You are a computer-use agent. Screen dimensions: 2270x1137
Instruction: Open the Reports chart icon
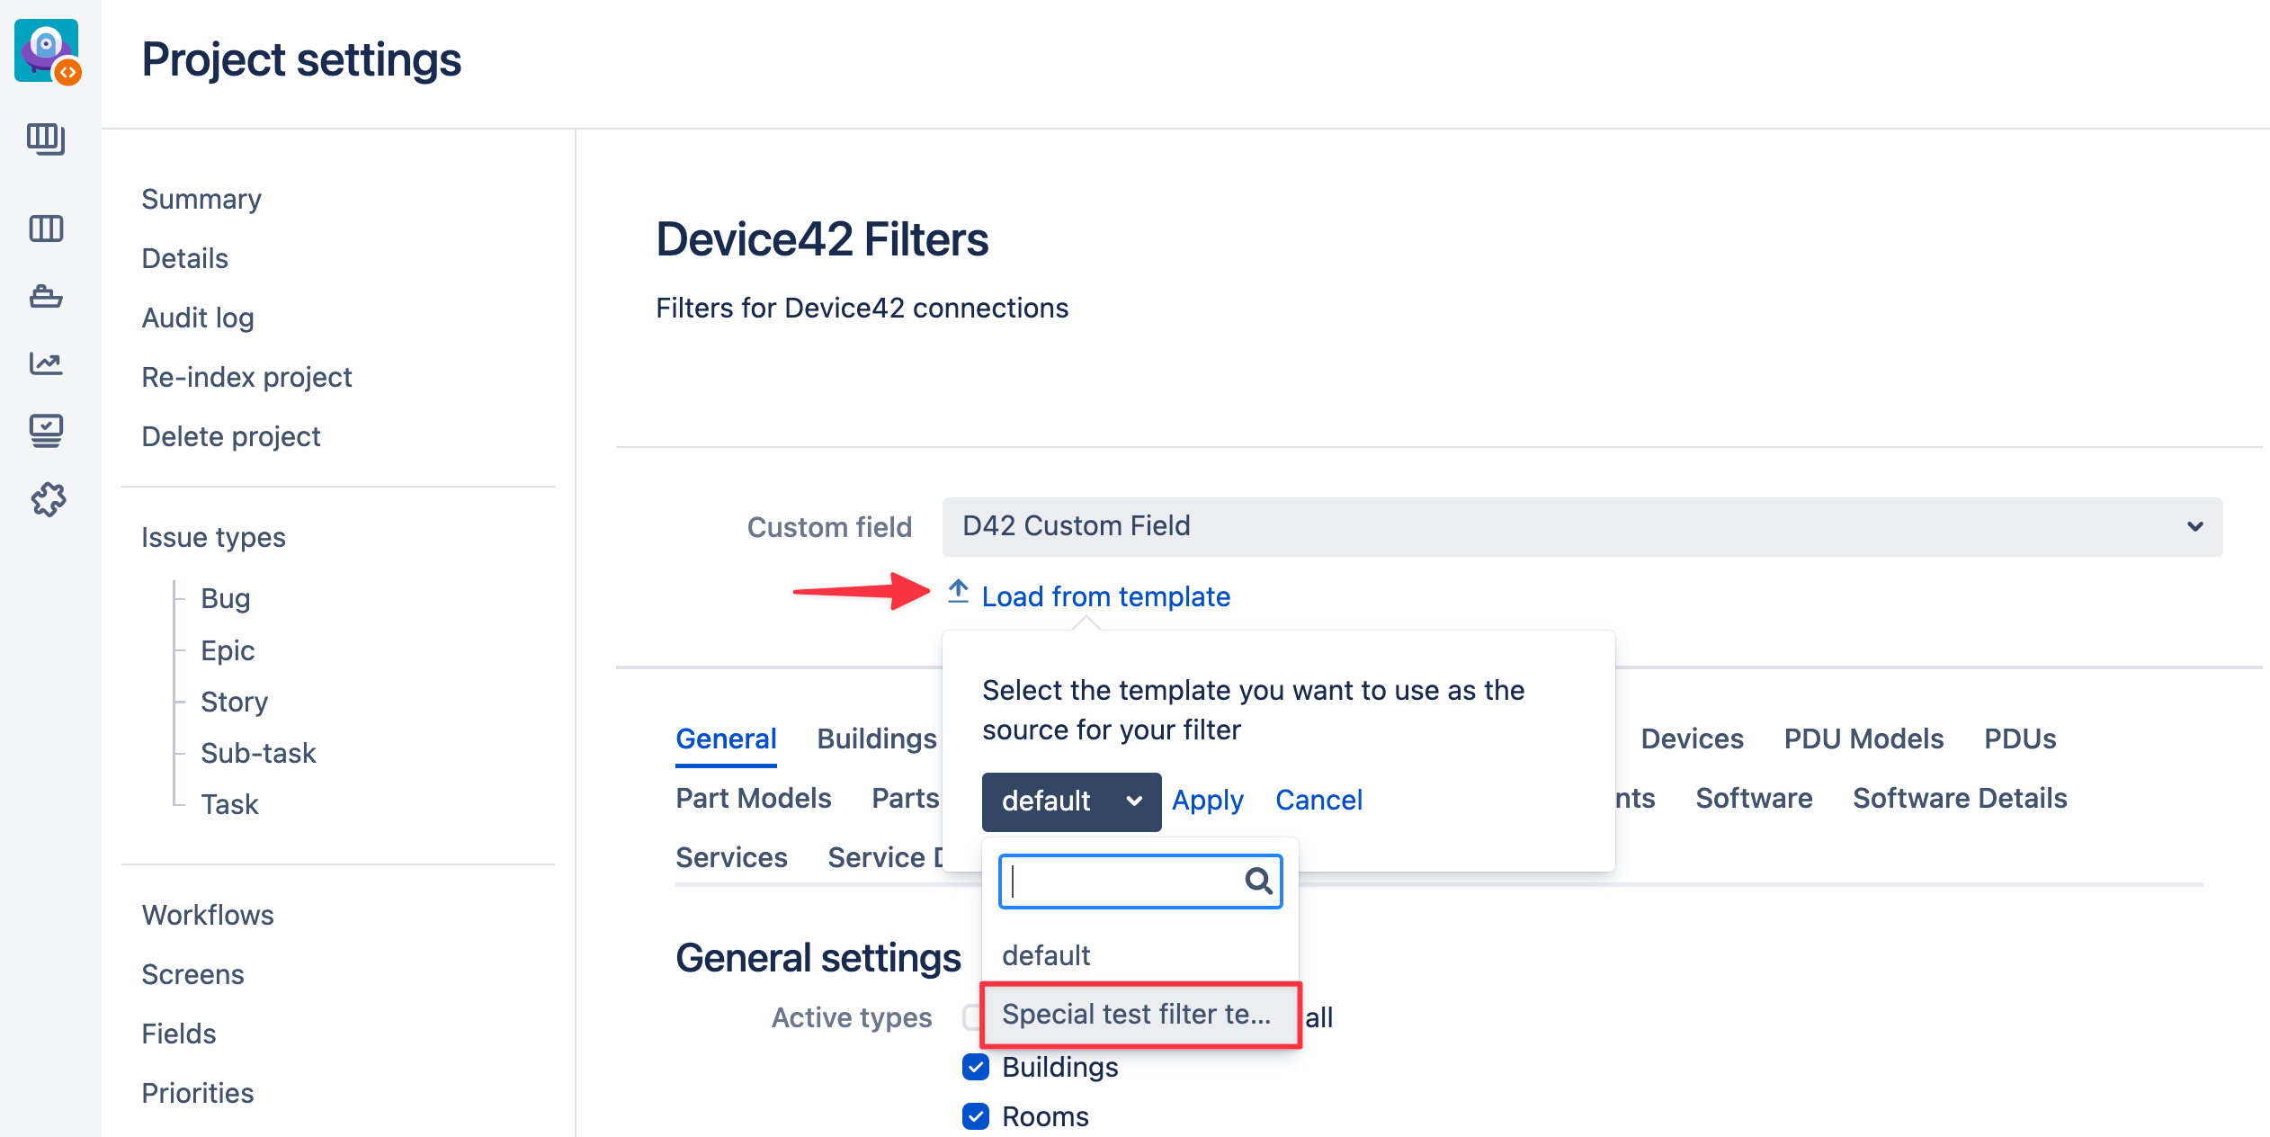tap(46, 363)
